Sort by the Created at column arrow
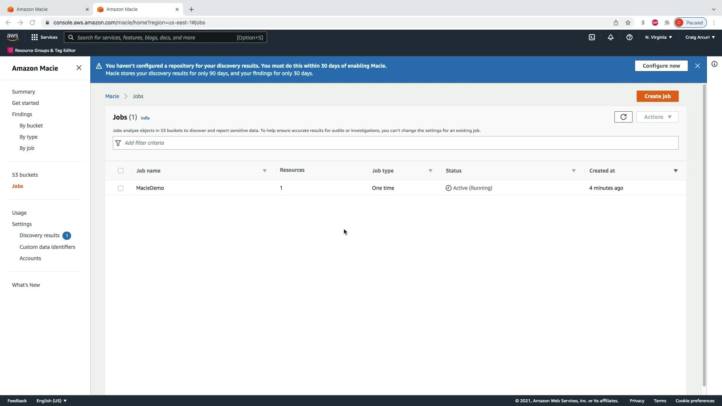 (675, 171)
